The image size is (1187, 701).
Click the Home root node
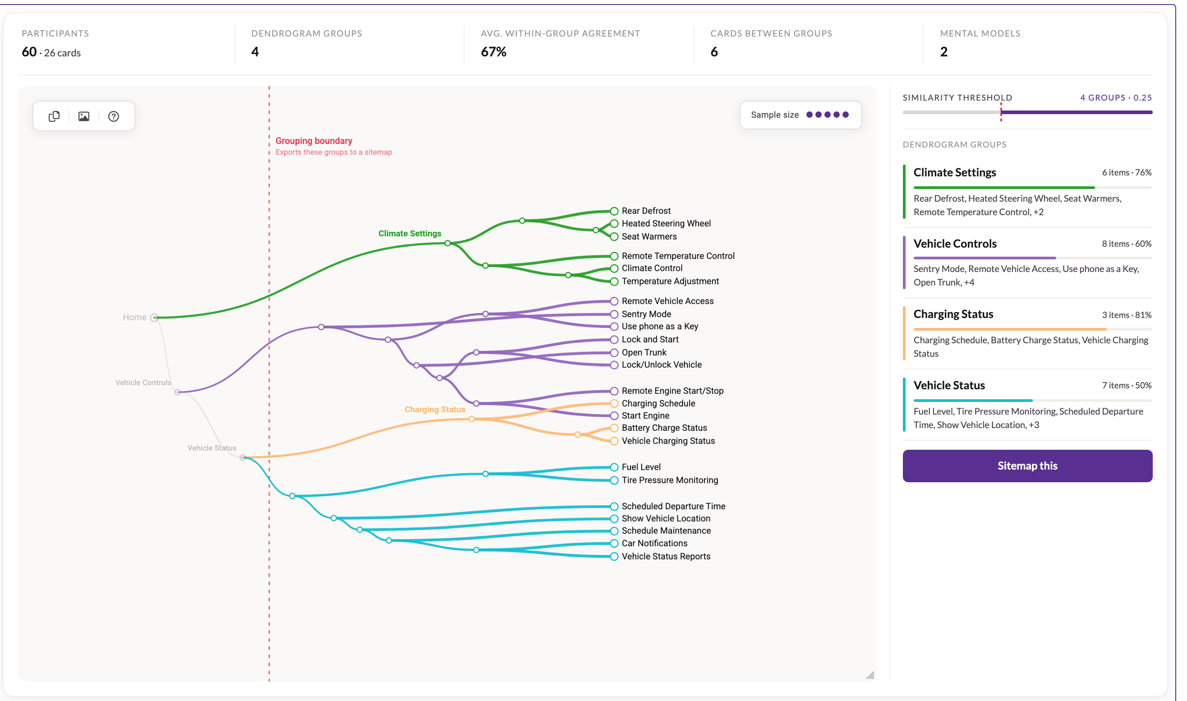[154, 318]
